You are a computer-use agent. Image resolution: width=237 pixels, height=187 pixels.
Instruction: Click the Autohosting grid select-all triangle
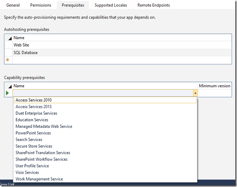[x=10, y=38]
